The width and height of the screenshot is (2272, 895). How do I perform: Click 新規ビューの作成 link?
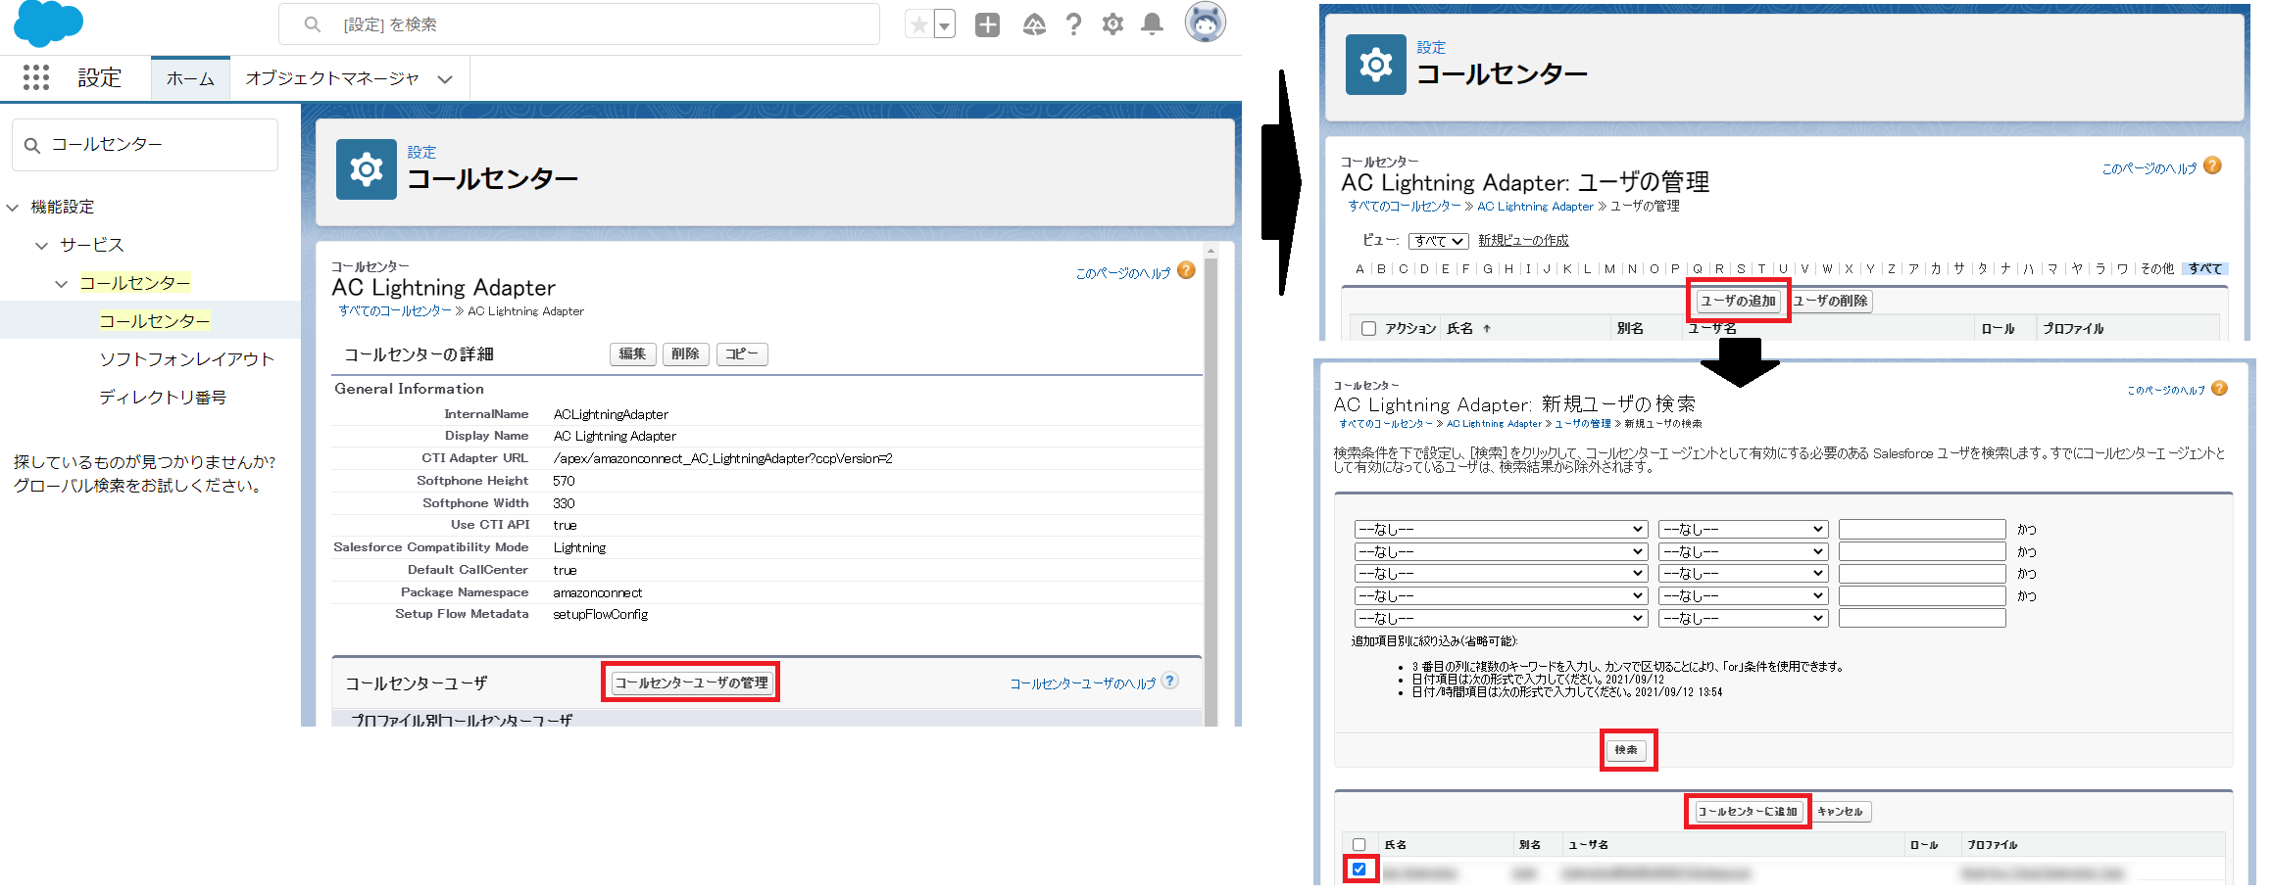click(x=1523, y=241)
